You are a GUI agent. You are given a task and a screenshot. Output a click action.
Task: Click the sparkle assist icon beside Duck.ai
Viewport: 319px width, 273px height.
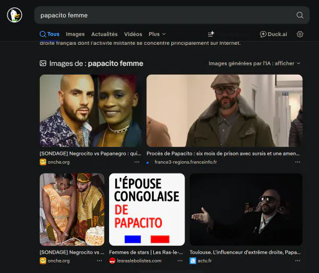click(211, 34)
